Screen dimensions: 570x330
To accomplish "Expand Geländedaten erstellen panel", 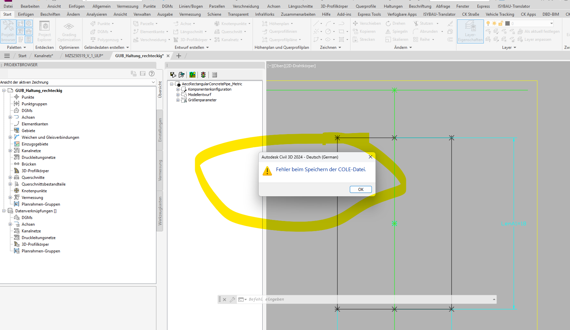I will [107, 47].
